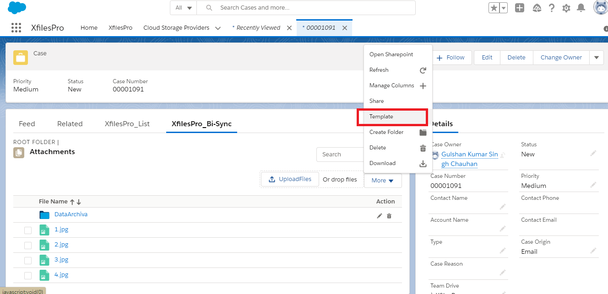Viewport: 608px width, 294px height.
Task: Open the All search scope dropdown
Action: click(x=184, y=8)
